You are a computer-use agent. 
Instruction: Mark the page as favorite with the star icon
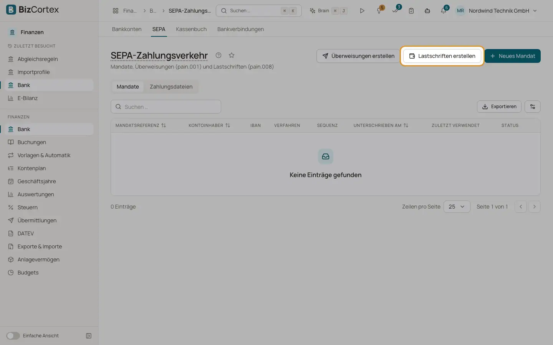232,55
